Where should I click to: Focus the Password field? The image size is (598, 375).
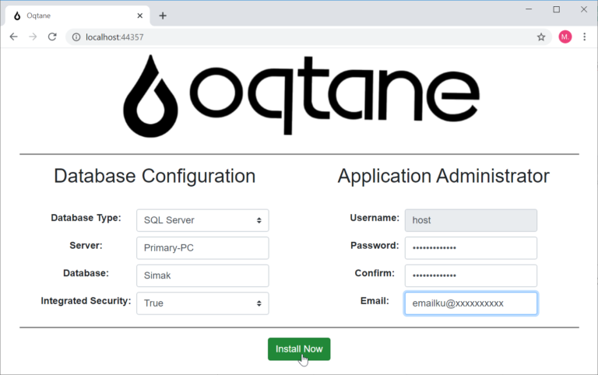[x=471, y=248]
